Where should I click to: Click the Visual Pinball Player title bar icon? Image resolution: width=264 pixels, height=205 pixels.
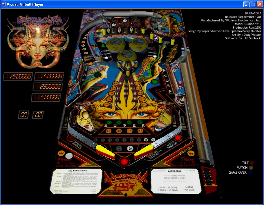tap(3, 4)
